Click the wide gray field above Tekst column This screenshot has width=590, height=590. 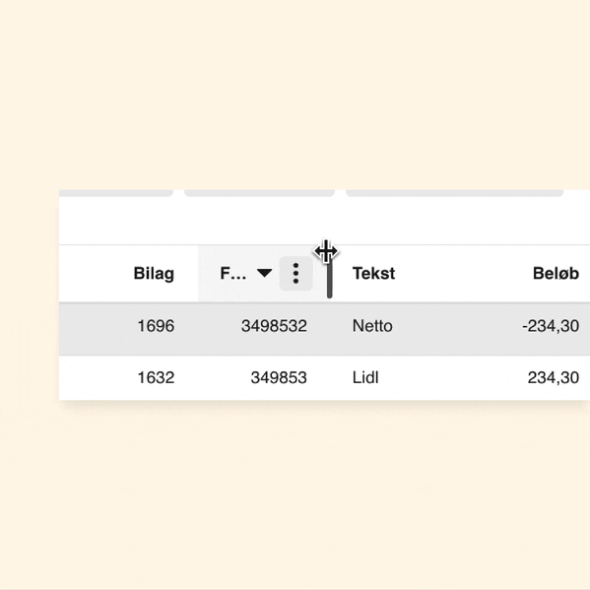454,193
